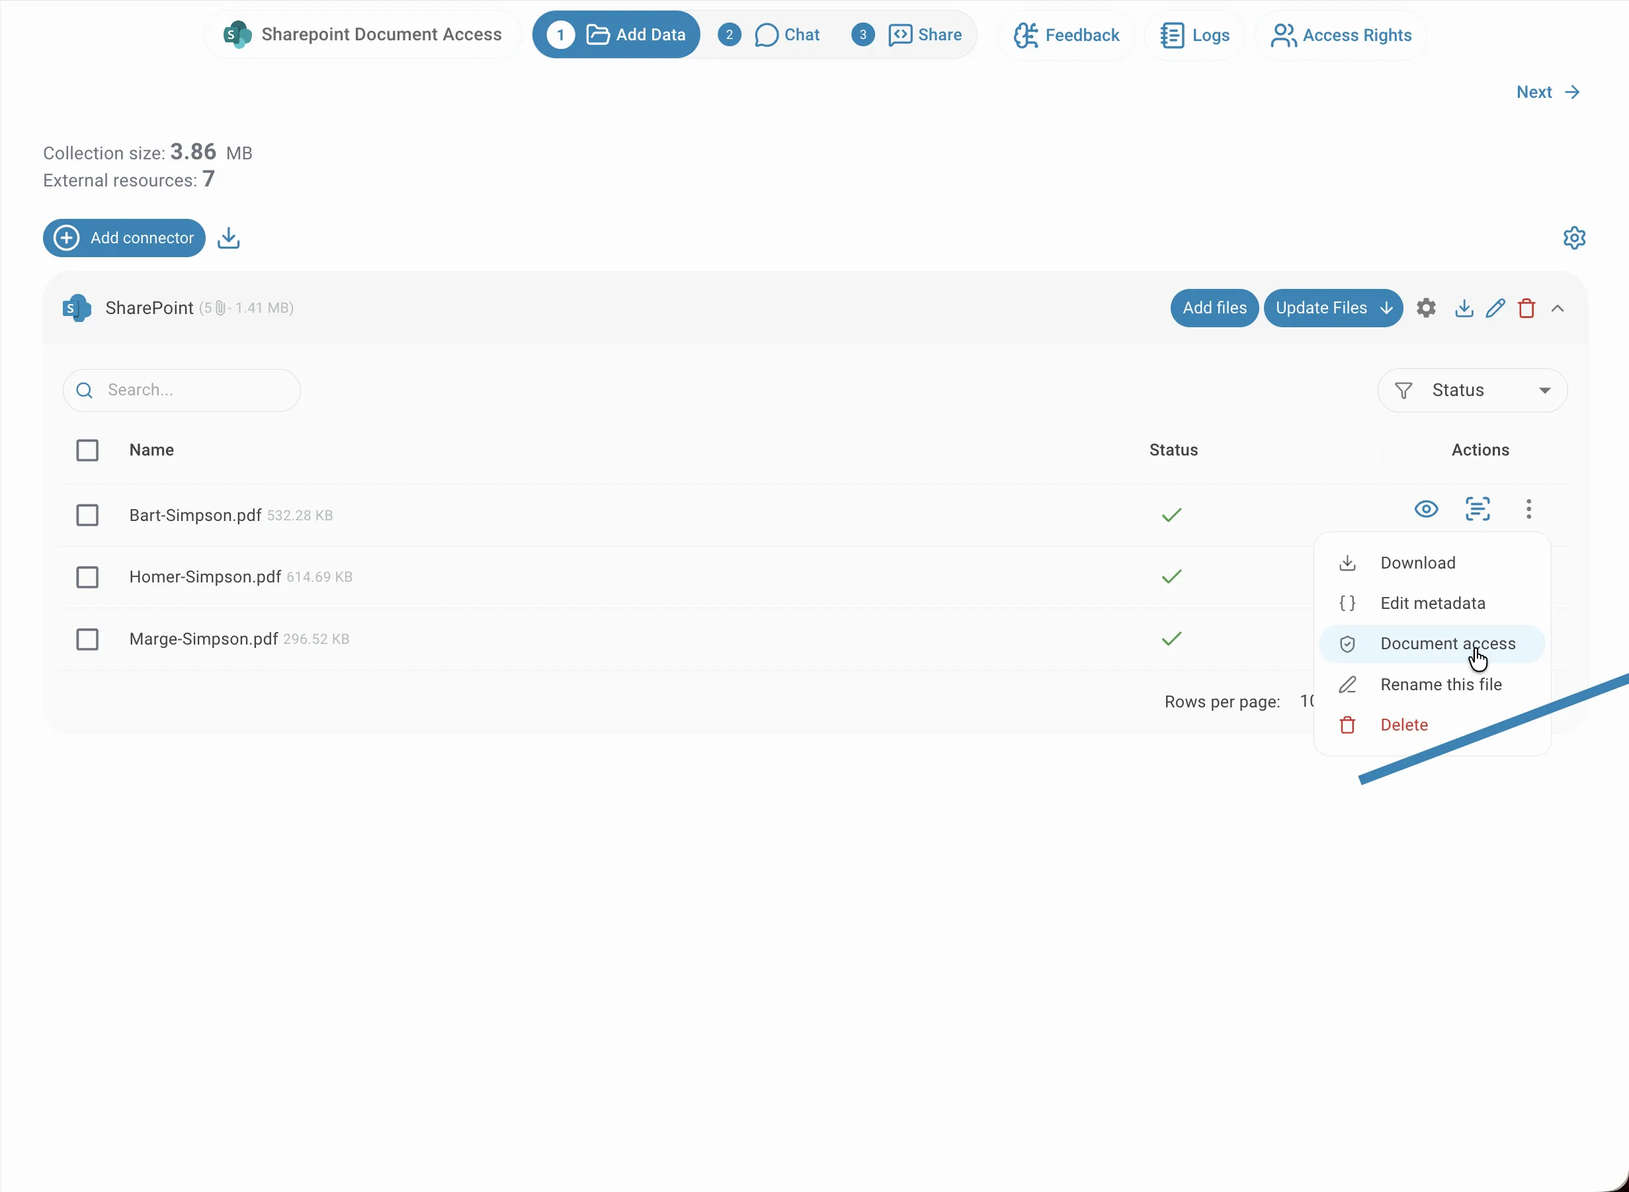
Task: Click the funnel filter icon
Action: pos(1403,390)
